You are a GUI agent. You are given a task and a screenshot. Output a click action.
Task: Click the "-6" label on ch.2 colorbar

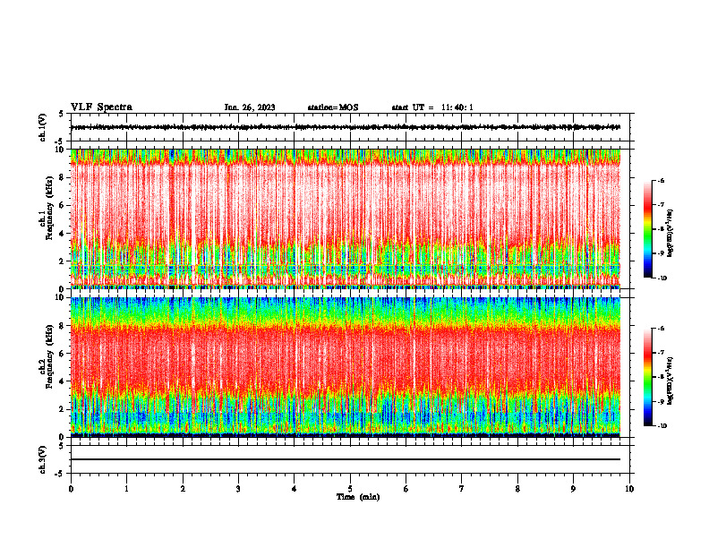[661, 329]
